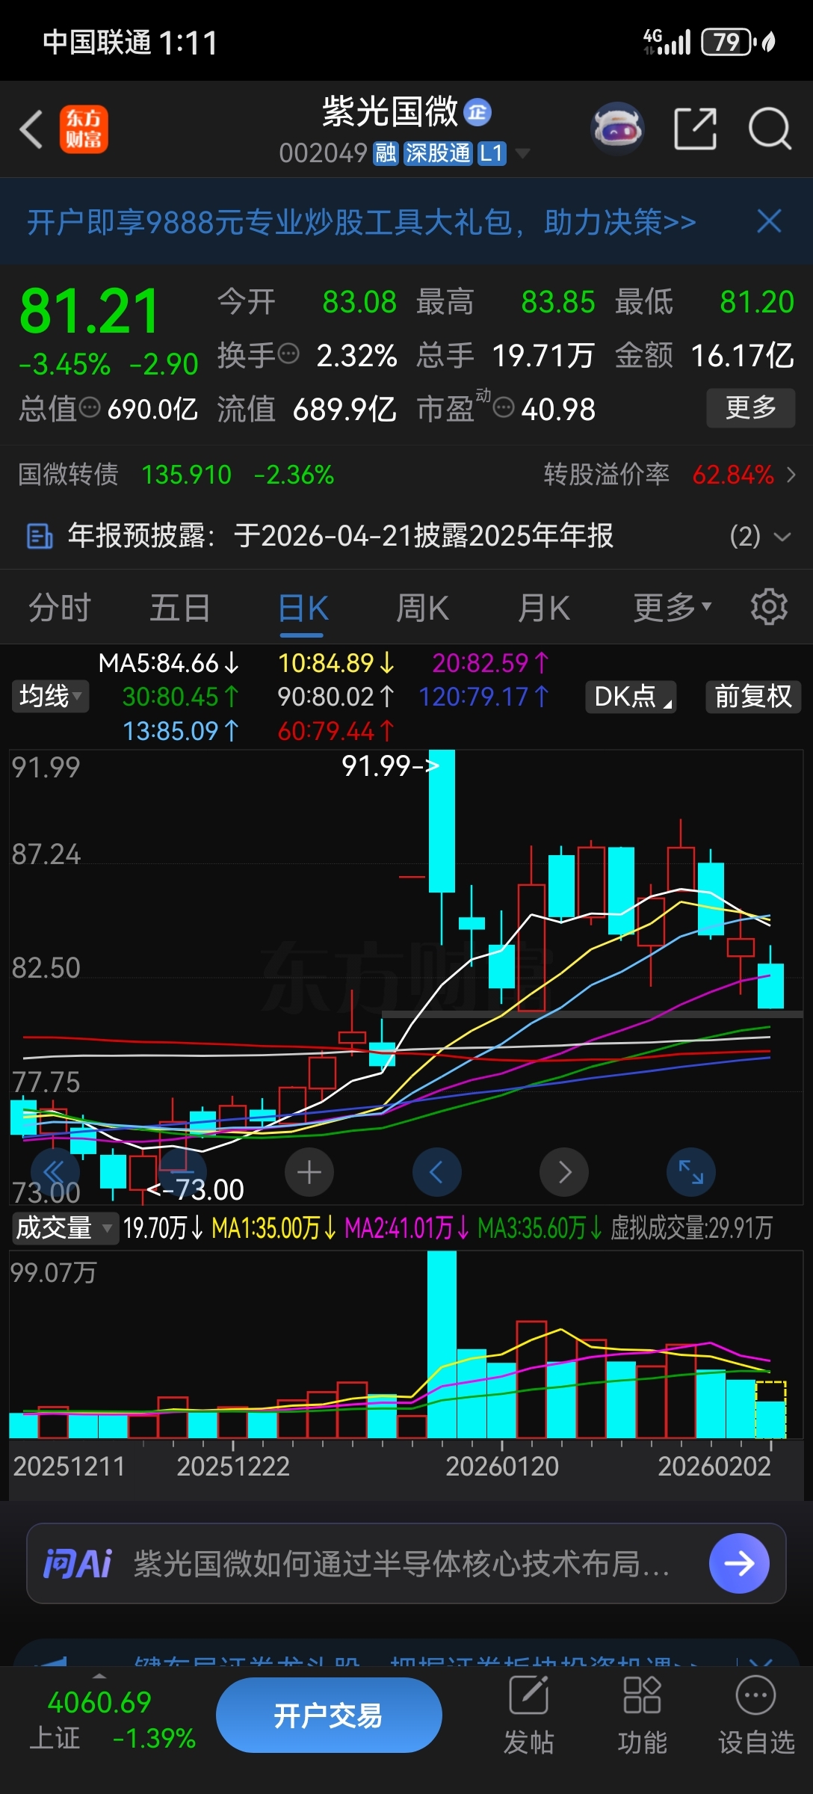This screenshot has height=1794, width=813.
Task: Tap MA5:84.66 average value
Action: tap(169, 663)
